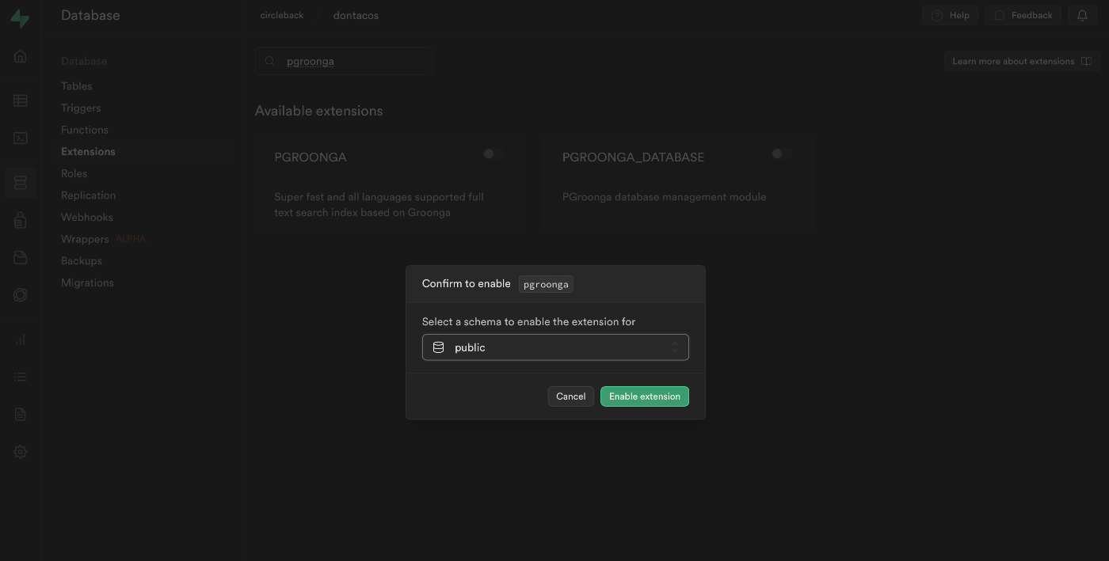Viewport: 1109px width, 561px height.
Task: Click the PGROONGA_DATABASE card title
Action: click(x=633, y=157)
